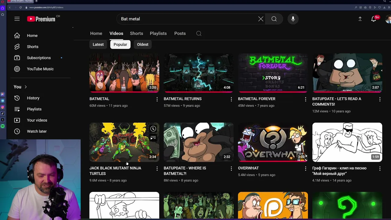
Task: Switch to the channel Shorts tab
Action: [x=137, y=33]
